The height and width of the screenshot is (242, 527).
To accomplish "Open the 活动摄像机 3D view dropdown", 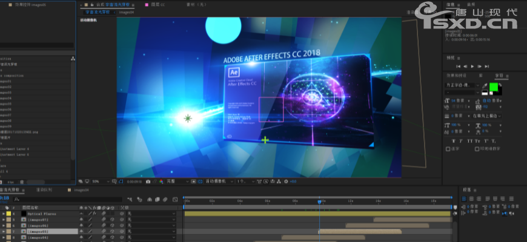I will 219,181.
